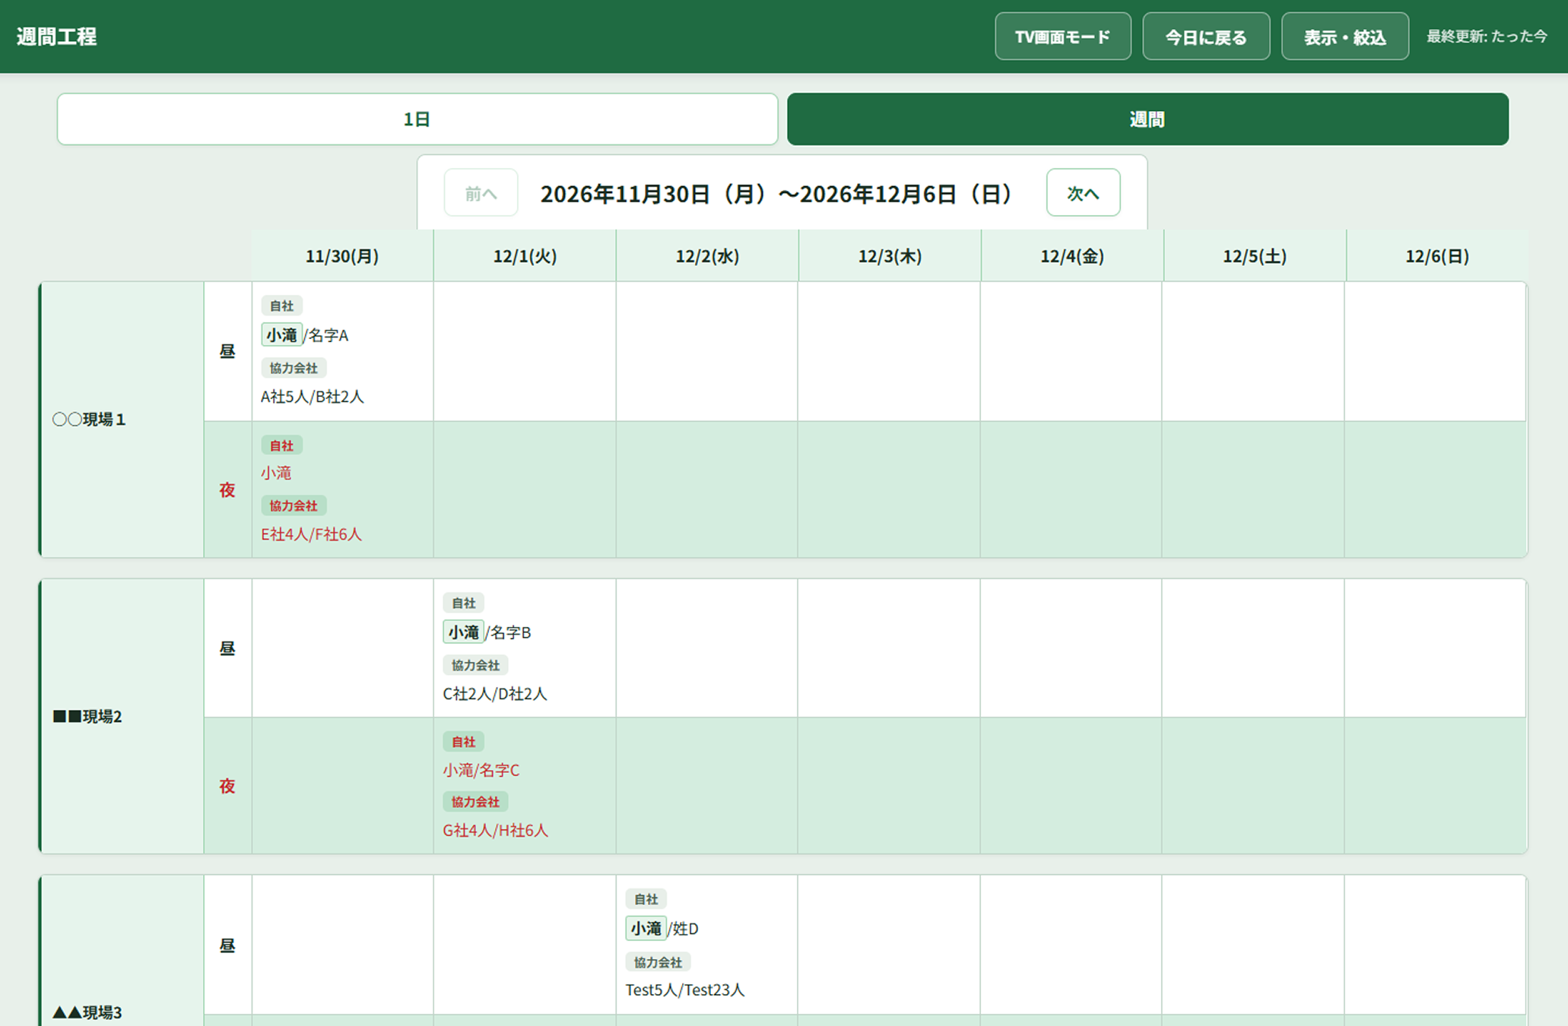1568x1026 pixels.
Task: Click 夜 label of ■■現場2 row
Action: tap(227, 786)
